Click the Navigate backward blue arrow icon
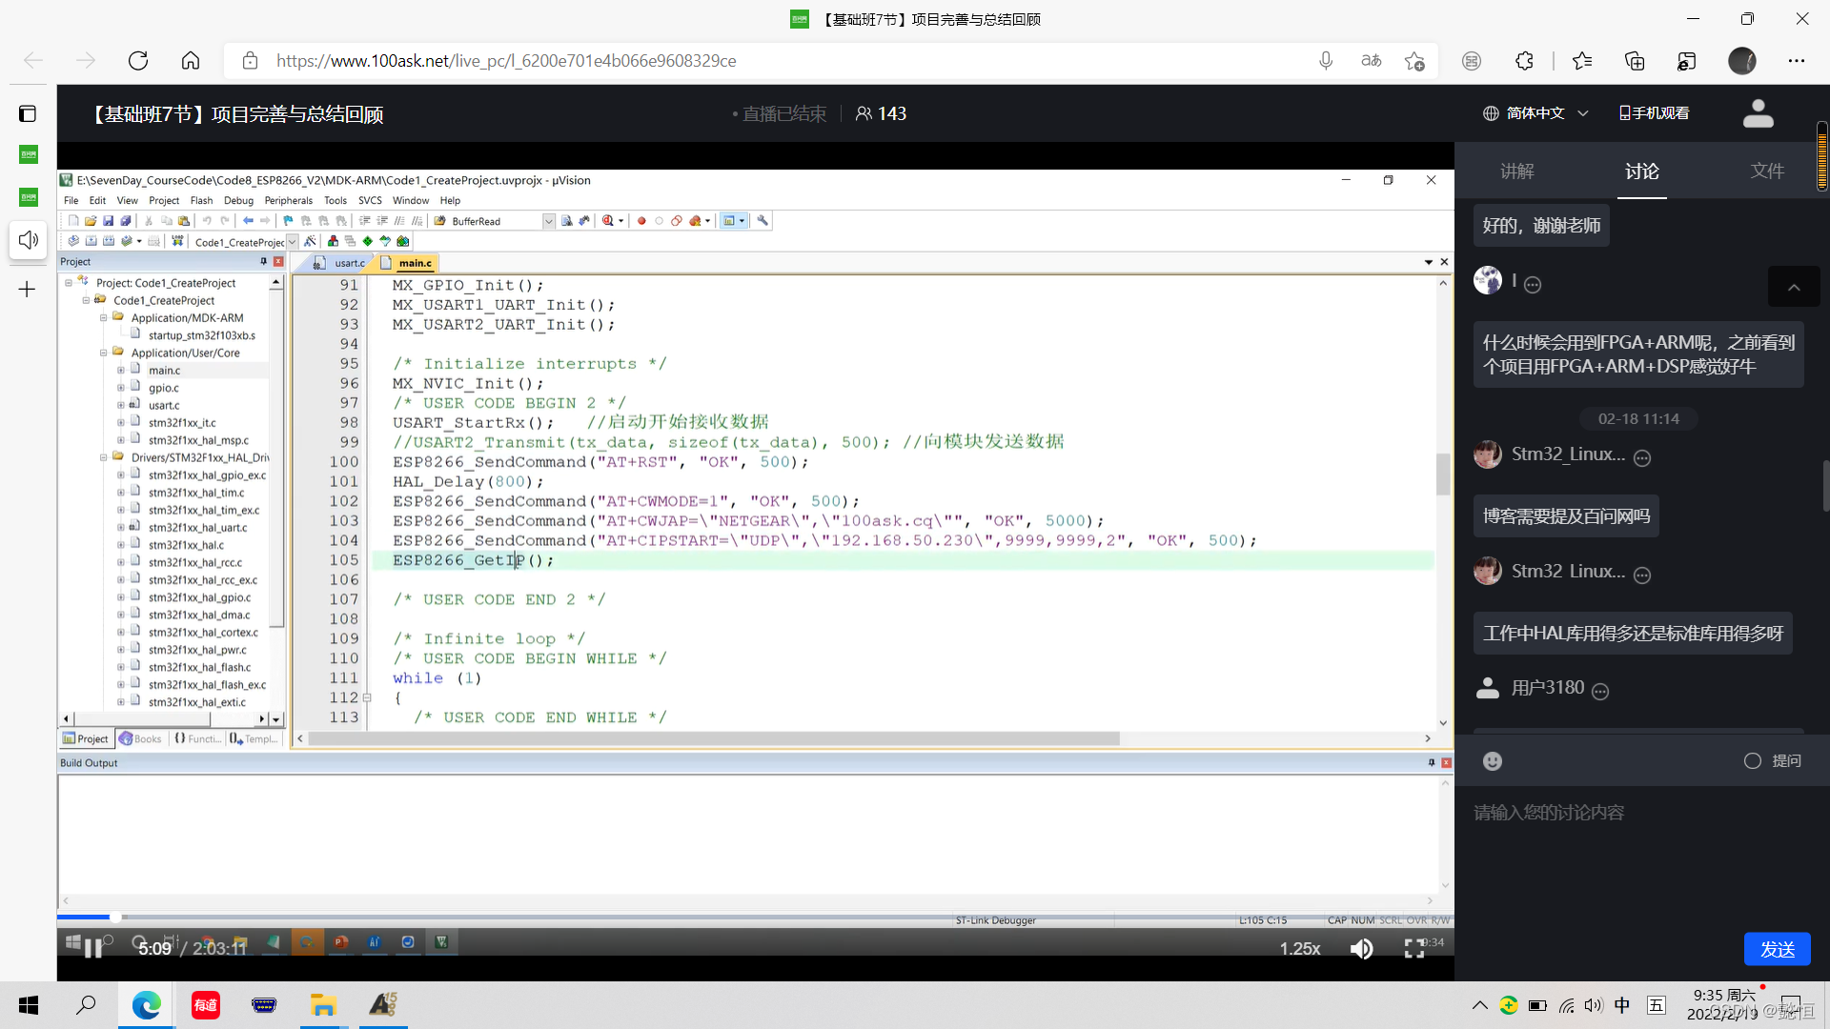This screenshot has width=1830, height=1029. tap(248, 221)
